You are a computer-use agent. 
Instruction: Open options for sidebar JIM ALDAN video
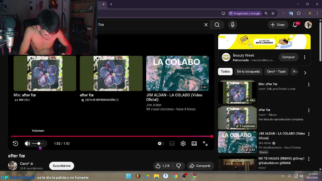click(x=309, y=134)
